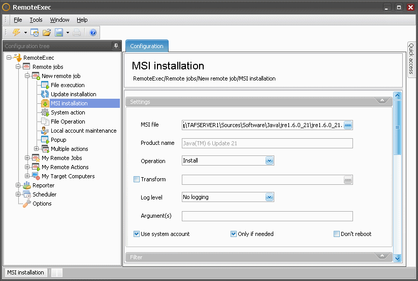Expand the Reporter node
The height and width of the screenshot is (281, 418).
pyautogui.click(x=18, y=185)
